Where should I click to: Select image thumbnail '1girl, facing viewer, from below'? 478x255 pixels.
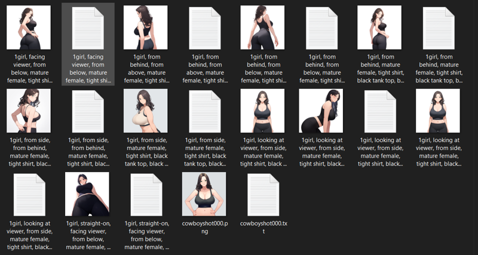coord(29,27)
